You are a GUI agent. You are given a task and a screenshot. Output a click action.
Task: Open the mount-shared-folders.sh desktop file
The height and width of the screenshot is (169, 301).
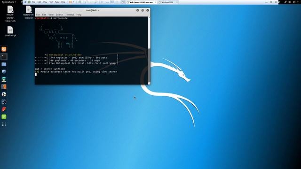tap(10, 14)
